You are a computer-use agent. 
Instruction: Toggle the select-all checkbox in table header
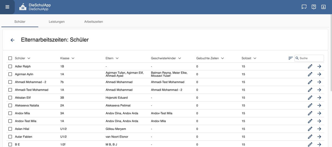point(10,58)
